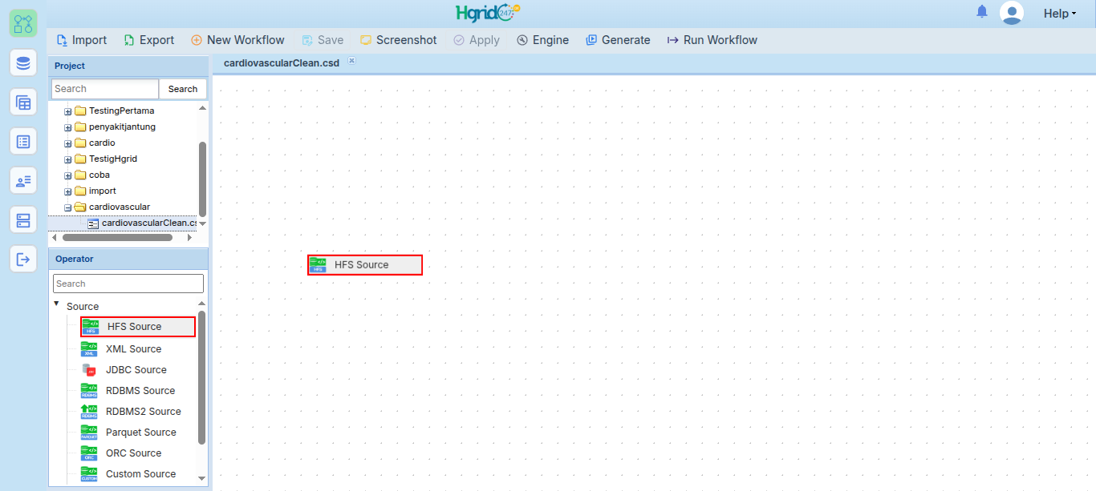Focus the project search field
Viewport: 1096px width, 491px height.
pyautogui.click(x=105, y=89)
